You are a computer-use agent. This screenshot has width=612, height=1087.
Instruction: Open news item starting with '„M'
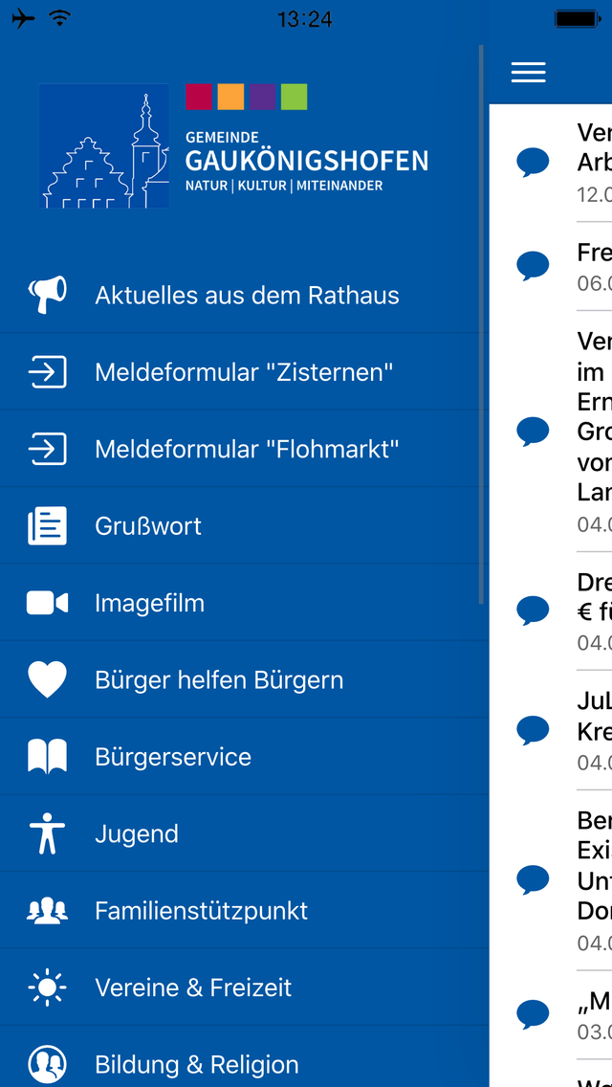pos(550,1014)
